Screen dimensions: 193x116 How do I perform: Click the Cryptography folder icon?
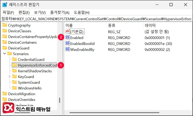click(x=5, y=25)
